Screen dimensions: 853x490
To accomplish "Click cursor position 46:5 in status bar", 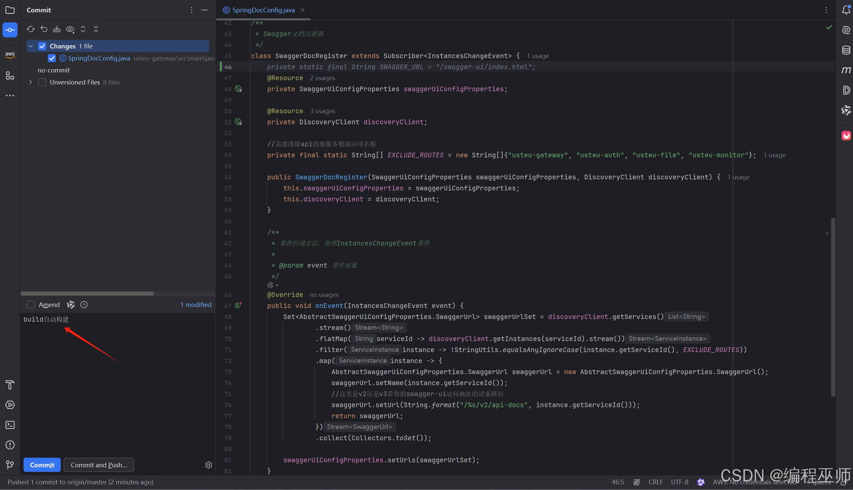I will click(x=618, y=482).
